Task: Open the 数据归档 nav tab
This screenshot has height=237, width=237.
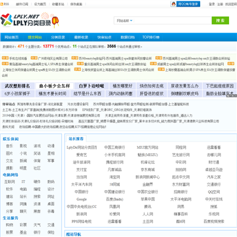Action: tap(128, 38)
